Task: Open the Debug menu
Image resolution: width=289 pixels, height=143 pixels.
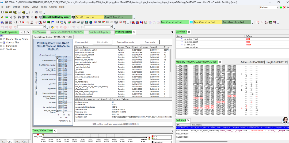Action: pyautogui.click(x=17, y=7)
